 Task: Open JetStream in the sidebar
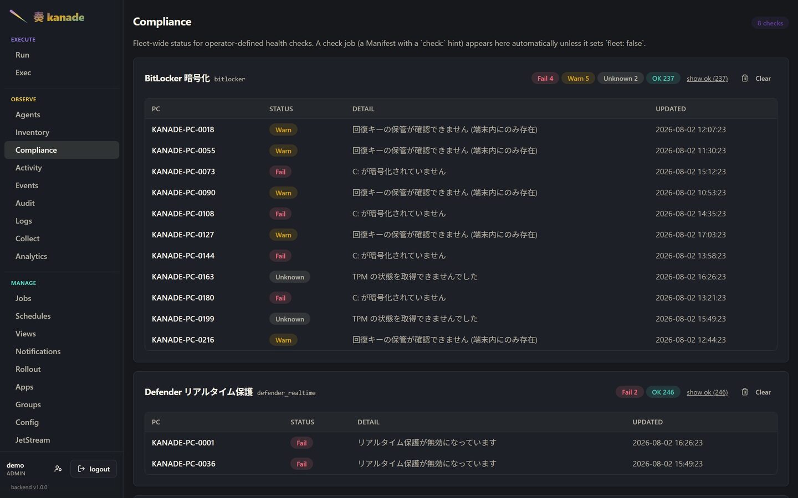pos(62,440)
